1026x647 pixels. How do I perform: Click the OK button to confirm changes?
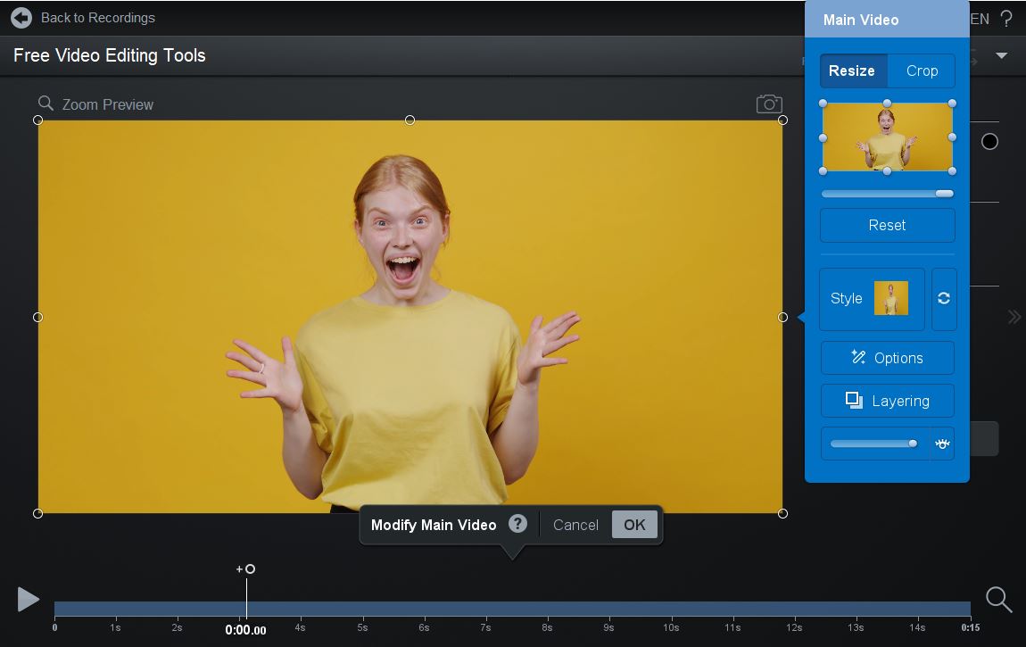tap(634, 525)
